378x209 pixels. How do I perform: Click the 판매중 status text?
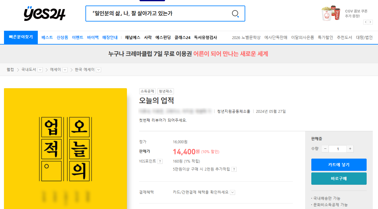pos(317,139)
